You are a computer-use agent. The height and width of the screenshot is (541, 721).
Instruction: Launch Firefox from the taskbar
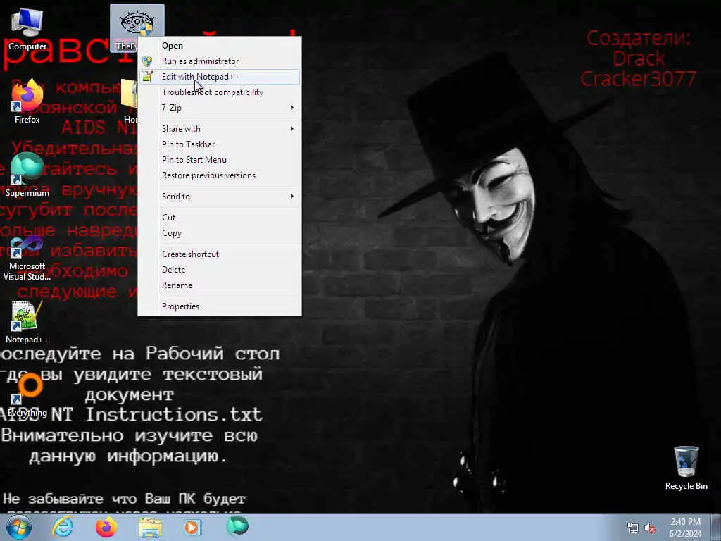coord(106,527)
